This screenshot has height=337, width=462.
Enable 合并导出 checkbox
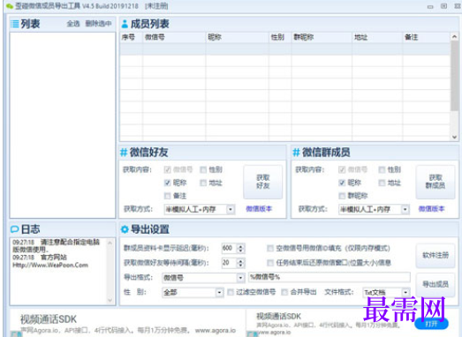(284, 292)
